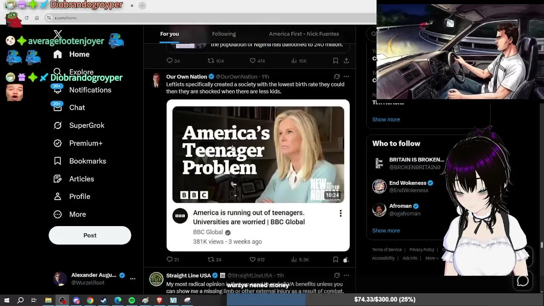Open more options on Our Own Nation post

point(346,76)
